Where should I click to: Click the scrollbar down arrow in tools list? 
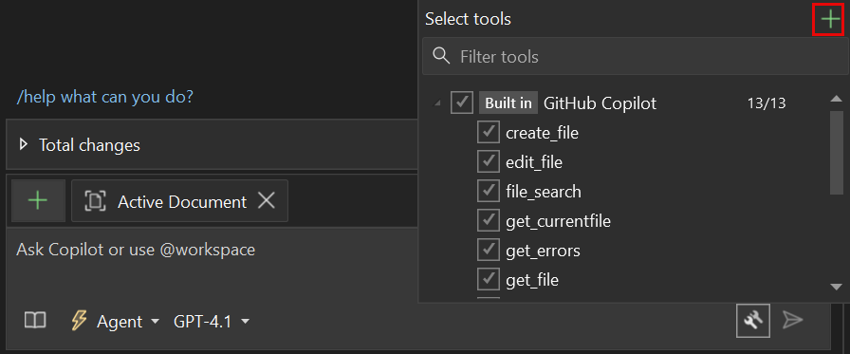point(836,287)
